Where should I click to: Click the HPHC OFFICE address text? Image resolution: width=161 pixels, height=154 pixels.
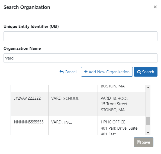[113, 122]
